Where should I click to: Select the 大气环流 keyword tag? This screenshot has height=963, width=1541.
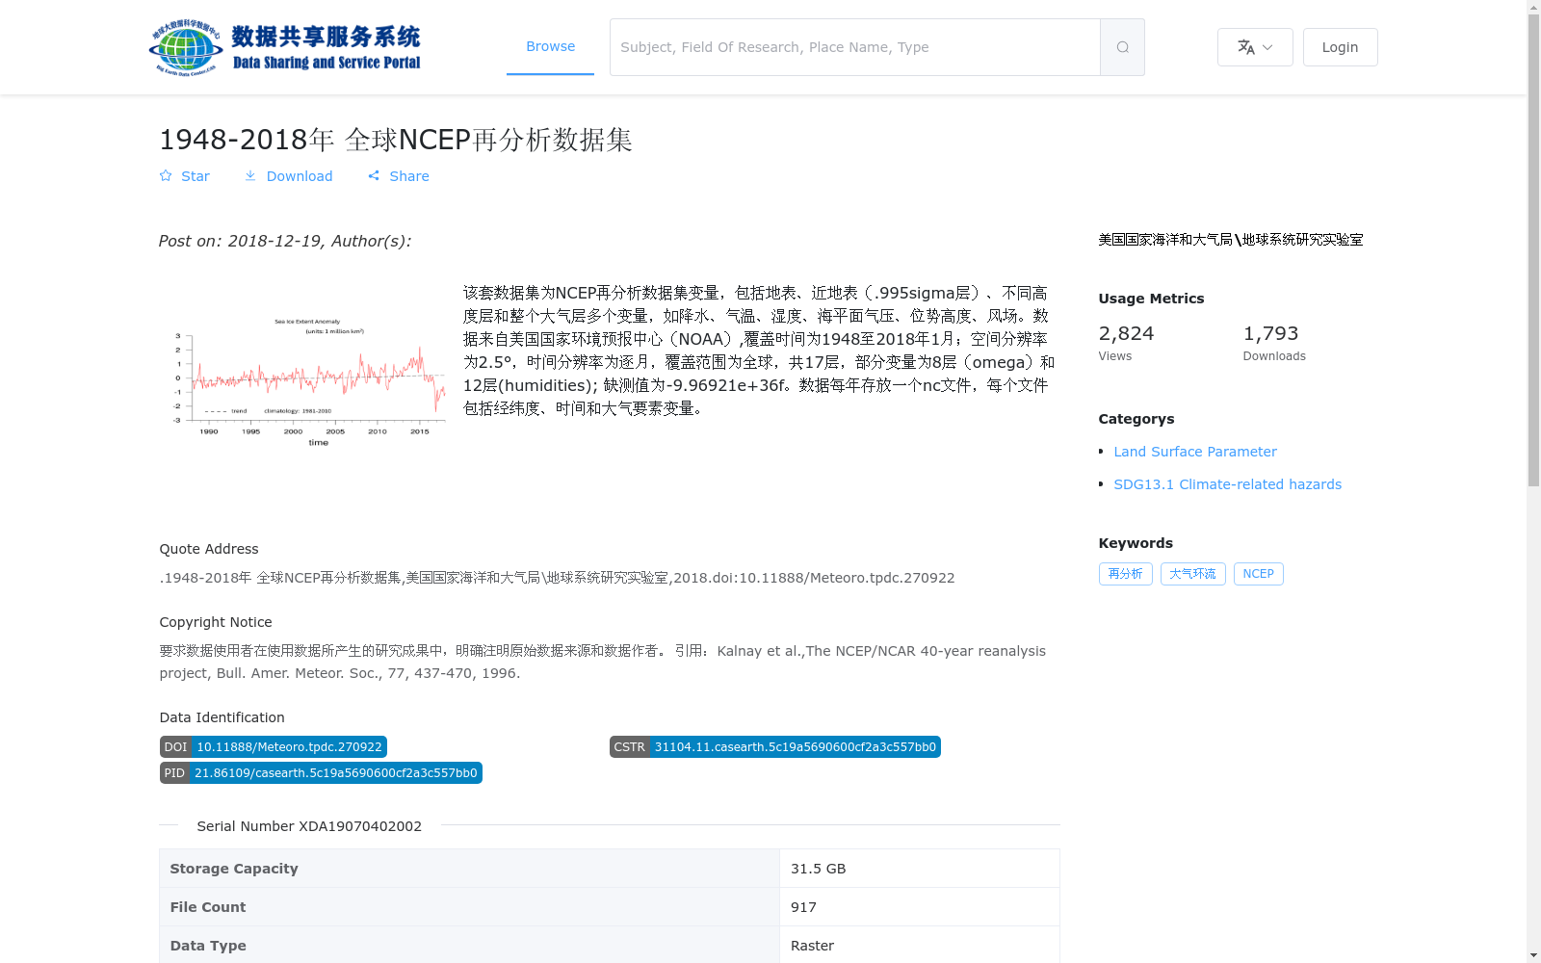click(1192, 574)
